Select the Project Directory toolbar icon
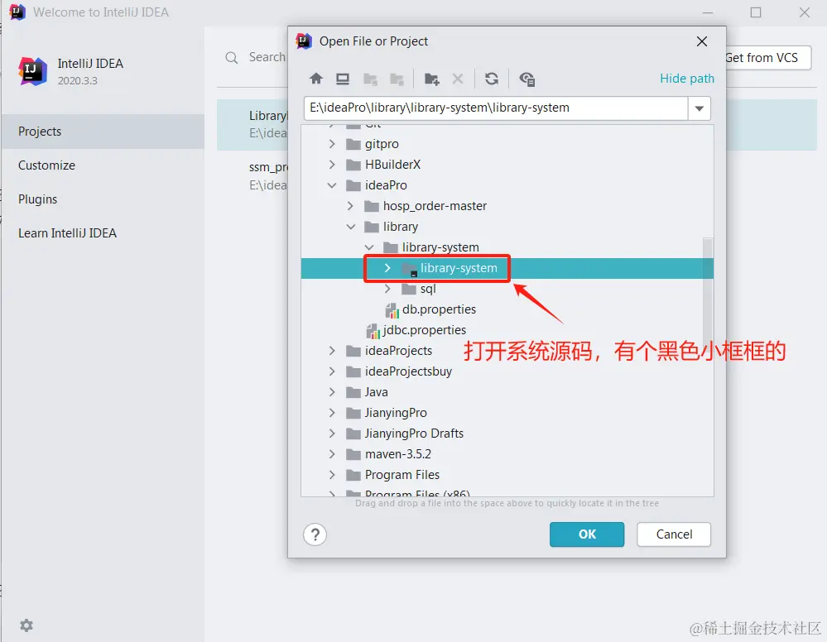827x642 pixels. (370, 79)
